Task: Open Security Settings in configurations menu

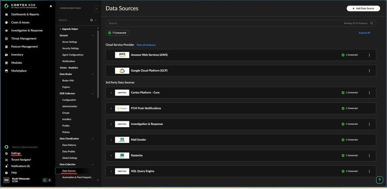Action: (70, 48)
